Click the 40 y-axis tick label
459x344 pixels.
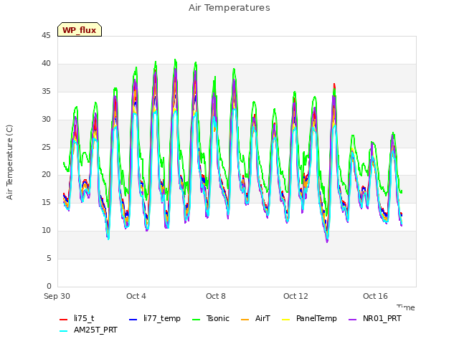(x=46, y=63)
